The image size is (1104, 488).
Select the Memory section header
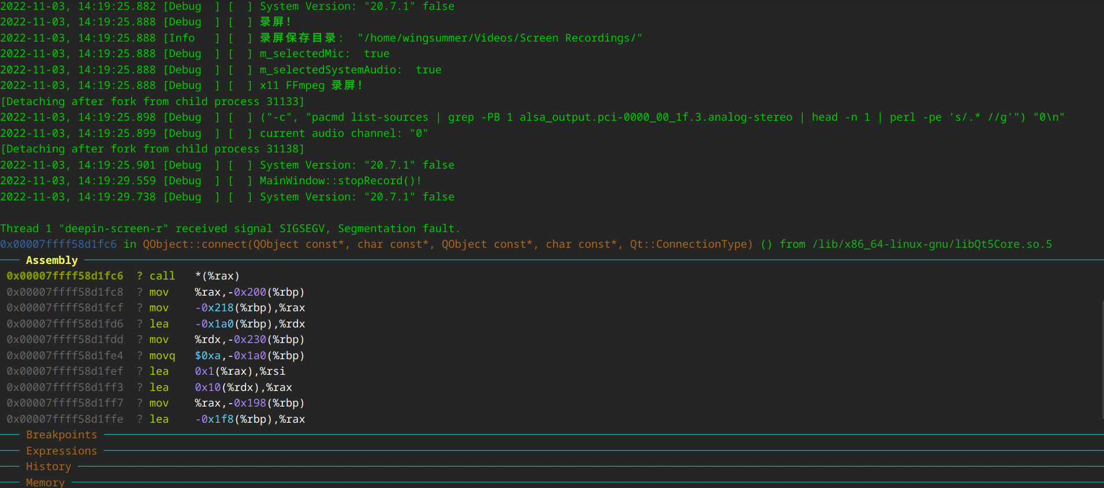[46, 482]
